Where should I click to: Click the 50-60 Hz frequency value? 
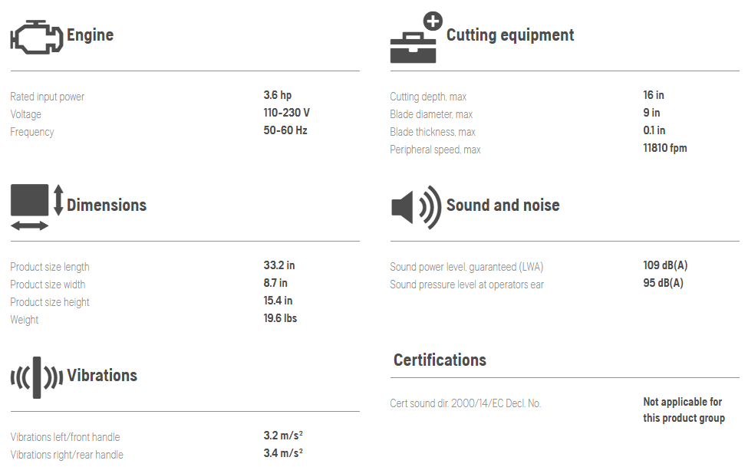[x=285, y=130]
